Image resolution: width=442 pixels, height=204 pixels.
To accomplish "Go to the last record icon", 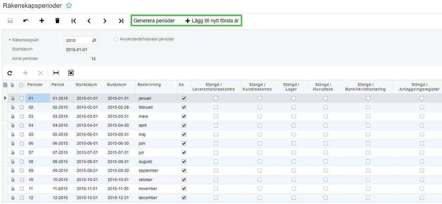I will pos(121,20).
